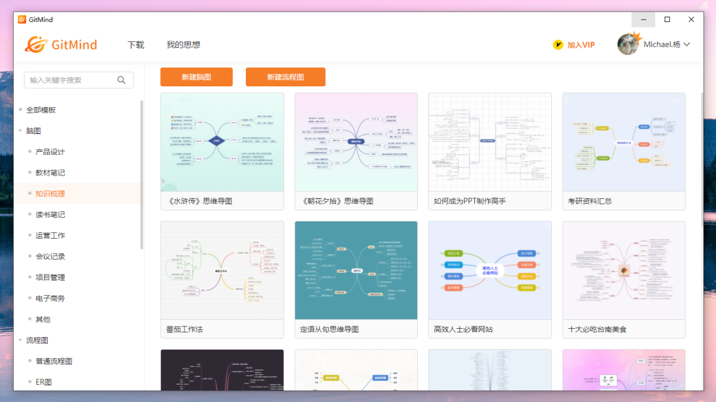Expand the account menu chevron beside Michael.杨

click(686, 45)
